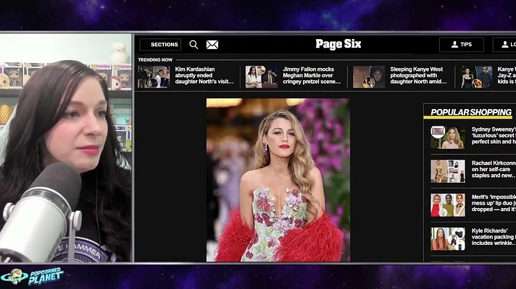516x289 pixels.
Task: Open the Kyle Richards vacation packing link
Action: tap(494, 237)
